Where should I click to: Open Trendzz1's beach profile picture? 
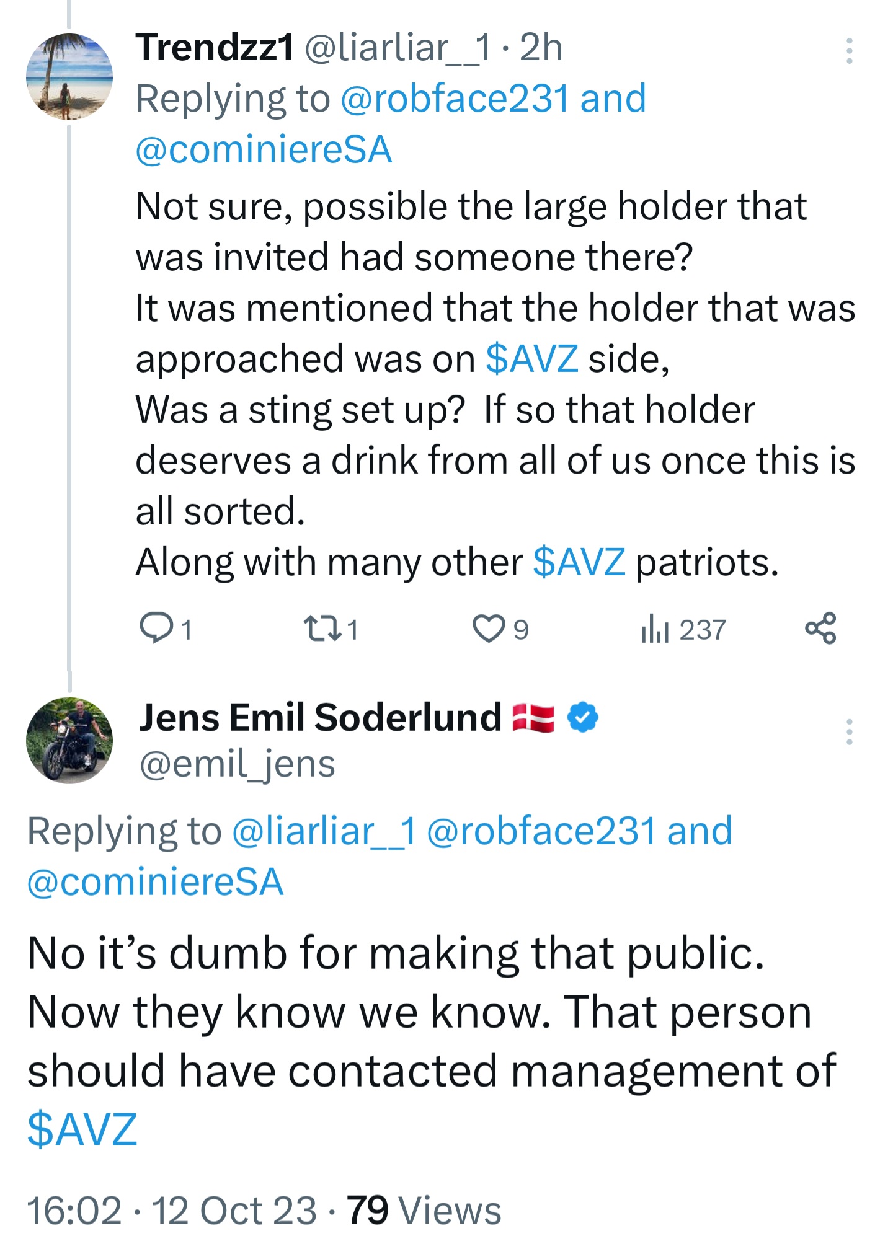(x=69, y=77)
